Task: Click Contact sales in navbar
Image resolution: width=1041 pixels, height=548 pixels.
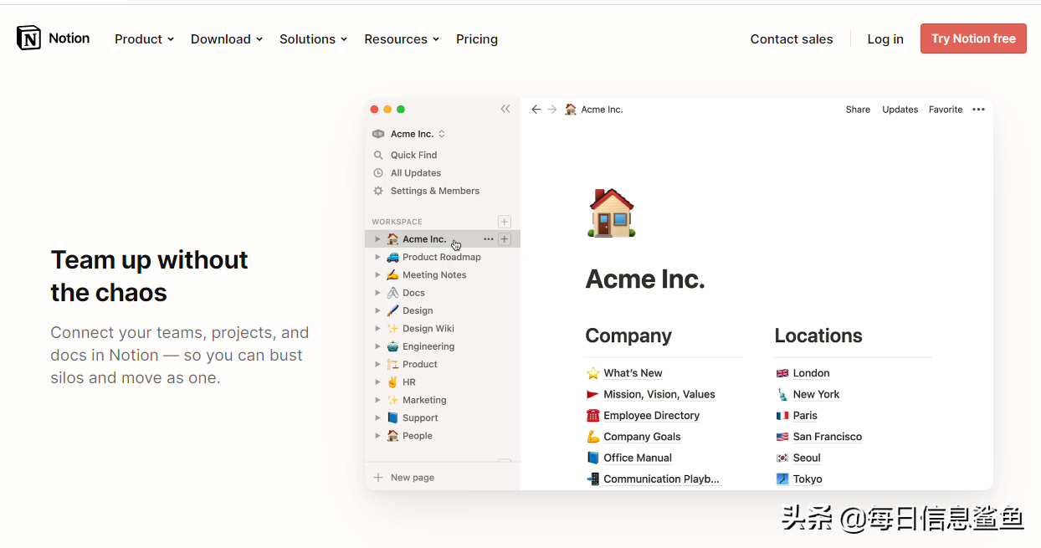Action: [x=792, y=38]
